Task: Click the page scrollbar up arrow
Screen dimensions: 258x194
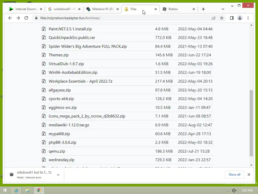Action: 251,25
